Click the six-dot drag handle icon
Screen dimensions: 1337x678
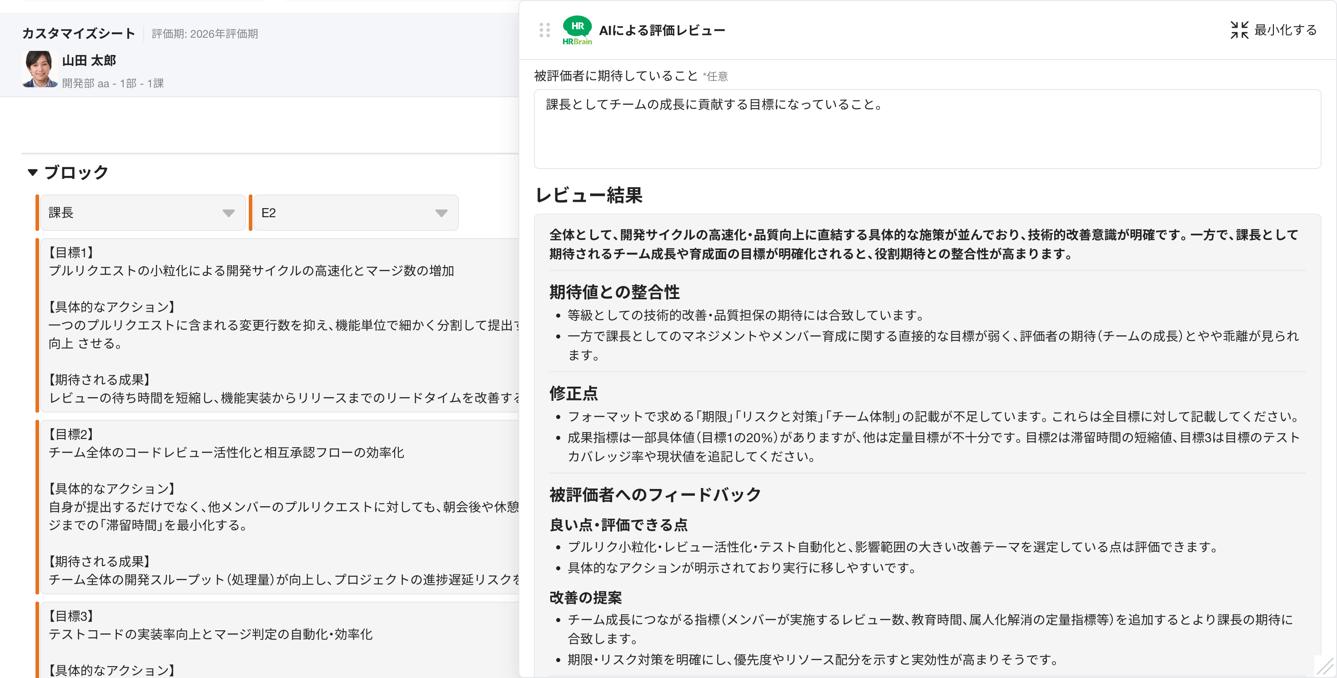click(x=544, y=30)
